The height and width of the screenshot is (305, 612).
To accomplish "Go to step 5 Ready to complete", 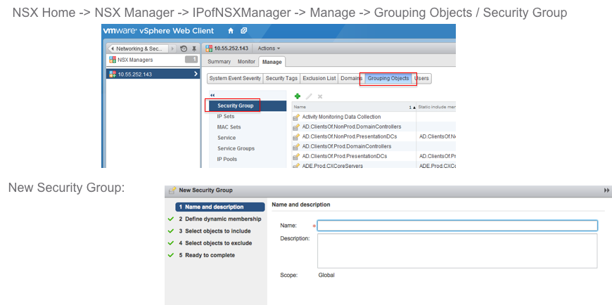I will (x=207, y=256).
